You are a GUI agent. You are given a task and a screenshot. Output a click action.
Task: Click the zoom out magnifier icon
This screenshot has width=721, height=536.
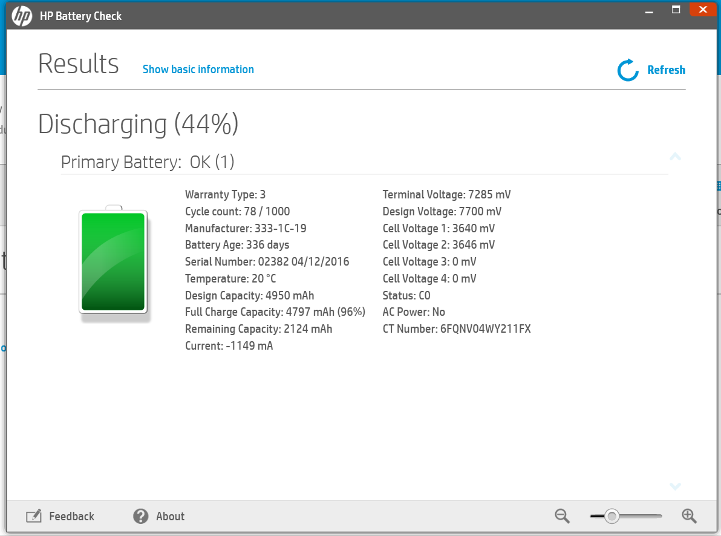pyautogui.click(x=561, y=516)
